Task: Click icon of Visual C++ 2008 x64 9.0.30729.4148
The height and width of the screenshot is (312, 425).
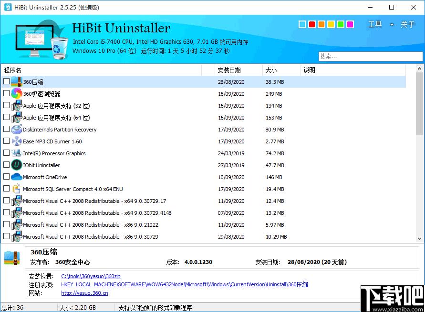Action: [17, 213]
